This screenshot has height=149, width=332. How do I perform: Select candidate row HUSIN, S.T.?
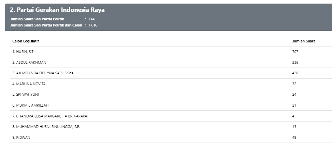coord(23,52)
